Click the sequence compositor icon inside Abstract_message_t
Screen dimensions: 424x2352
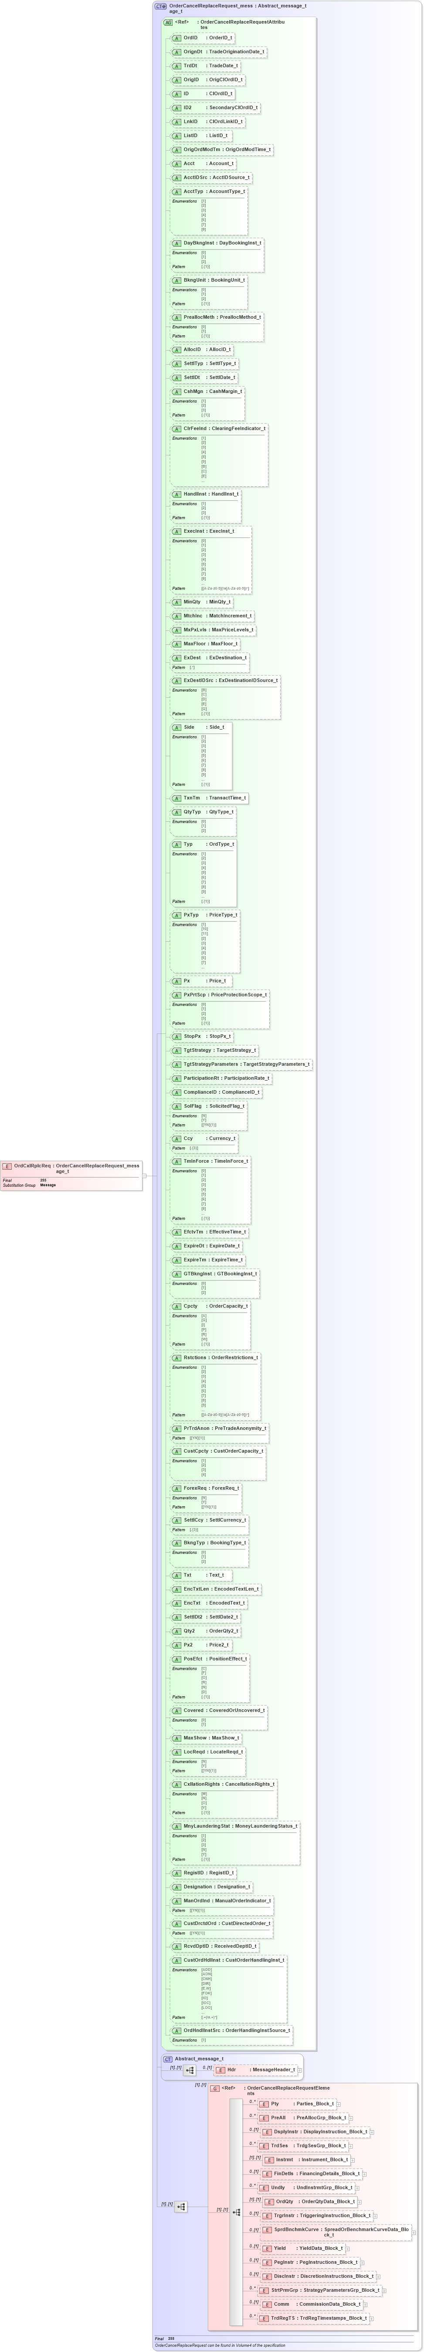click(x=190, y=2071)
